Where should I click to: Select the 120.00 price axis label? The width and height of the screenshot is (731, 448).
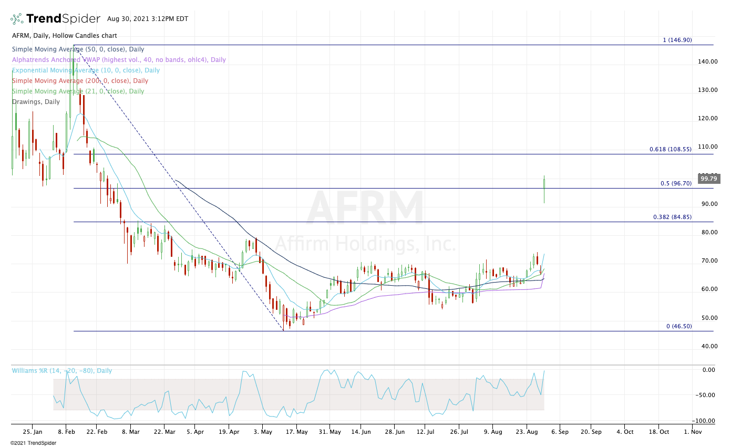pyautogui.click(x=708, y=118)
